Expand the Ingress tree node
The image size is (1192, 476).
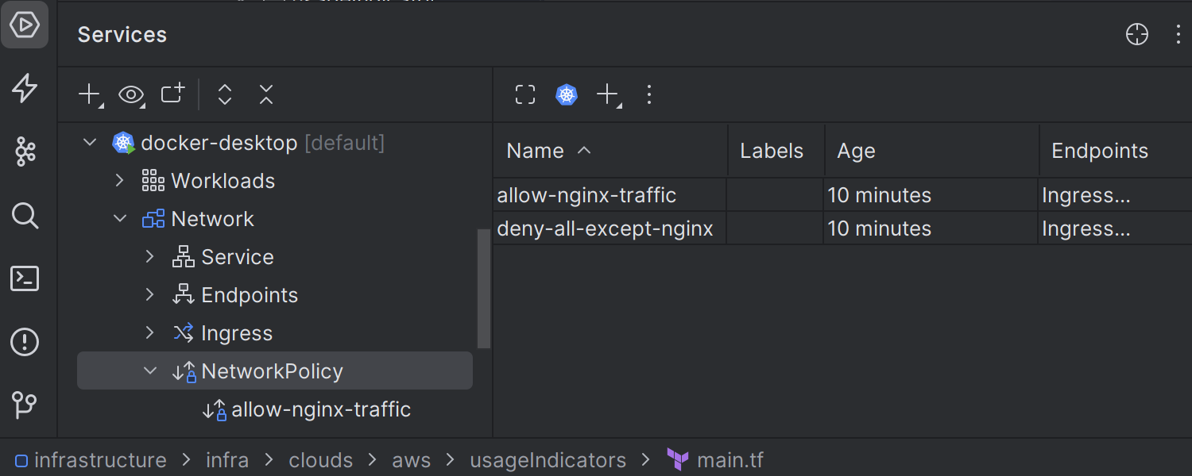[x=149, y=332]
